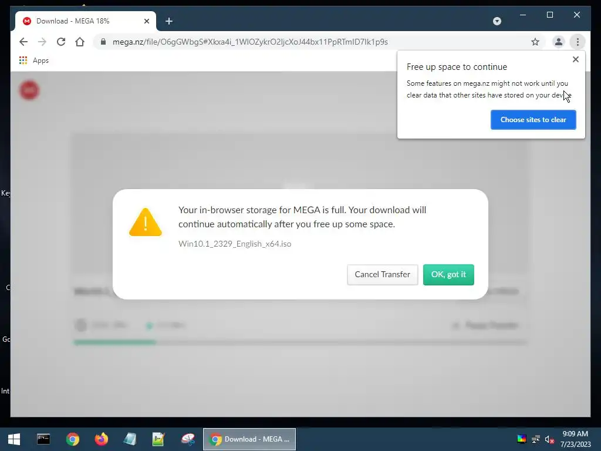Dismiss the Free up space popup
The width and height of the screenshot is (601, 451).
(575, 59)
